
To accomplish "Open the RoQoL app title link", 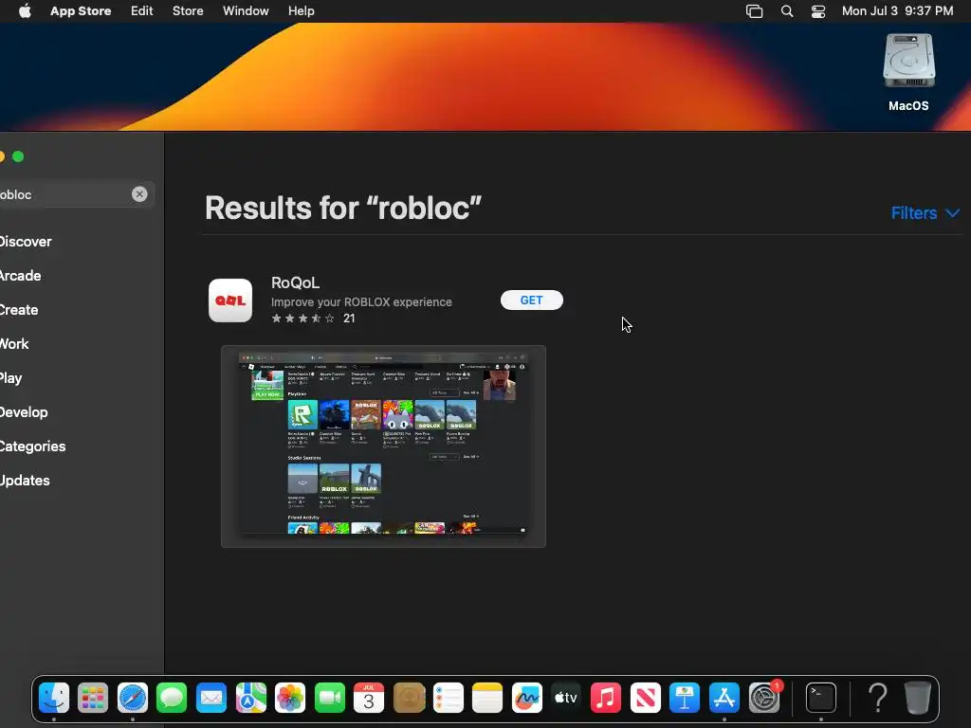I will click(x=296, y=282).
